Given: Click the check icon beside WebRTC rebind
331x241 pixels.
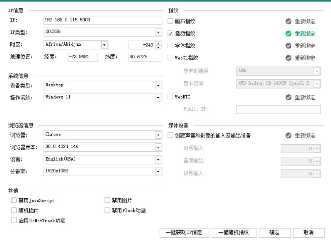Looking at the screenshot, I should click(x=288, y=97).
